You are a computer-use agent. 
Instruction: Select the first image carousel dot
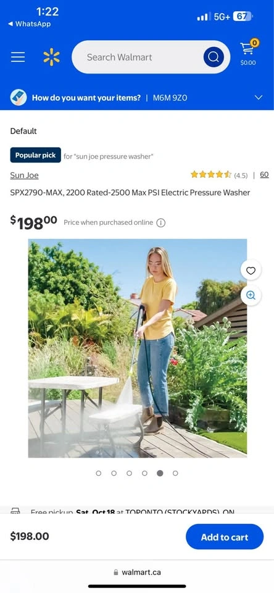tap(99, 473)
